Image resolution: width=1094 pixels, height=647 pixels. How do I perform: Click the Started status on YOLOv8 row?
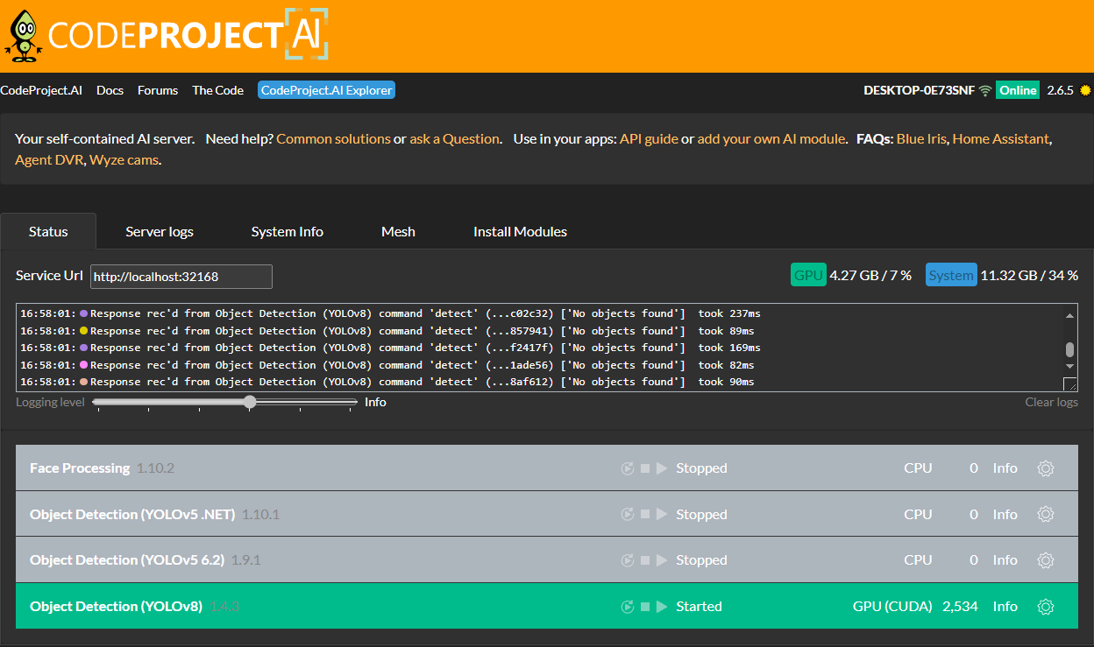point(699,607)
